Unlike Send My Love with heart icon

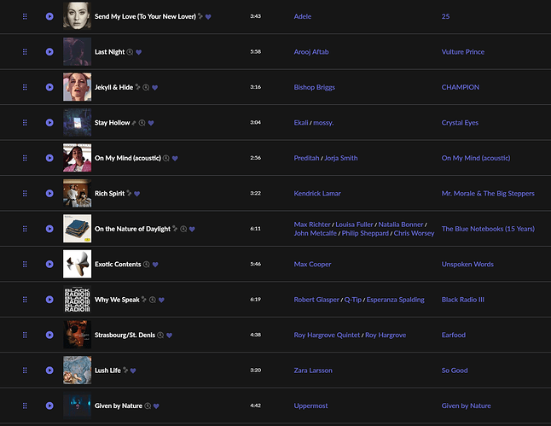tap(208, 17)
